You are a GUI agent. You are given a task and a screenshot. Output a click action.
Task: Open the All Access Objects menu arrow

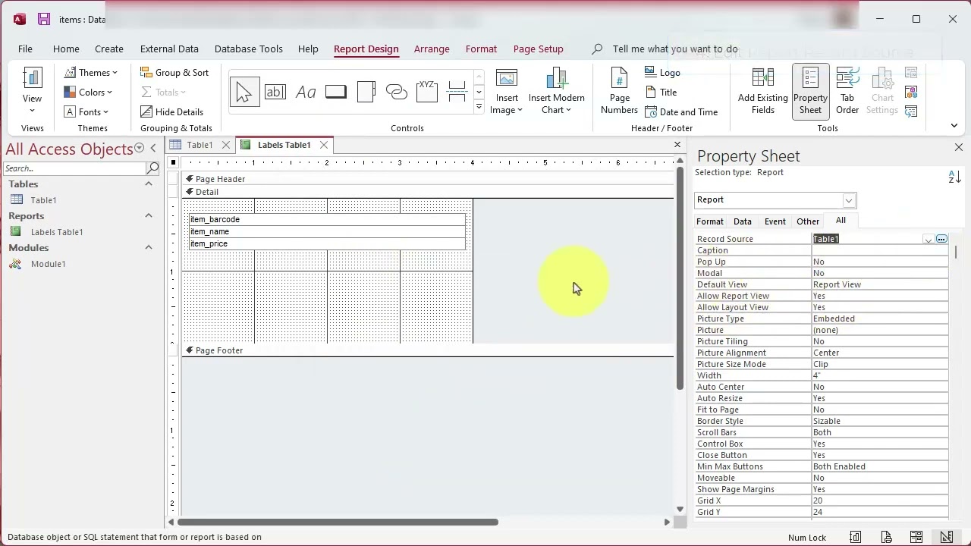139,149
